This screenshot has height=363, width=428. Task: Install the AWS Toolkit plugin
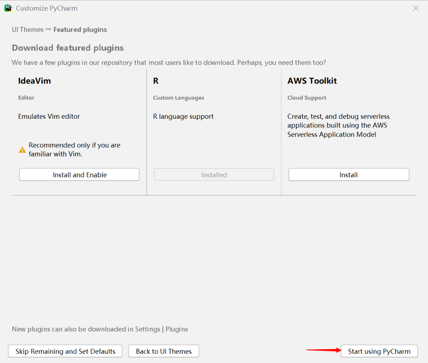[x=349, y=175]
